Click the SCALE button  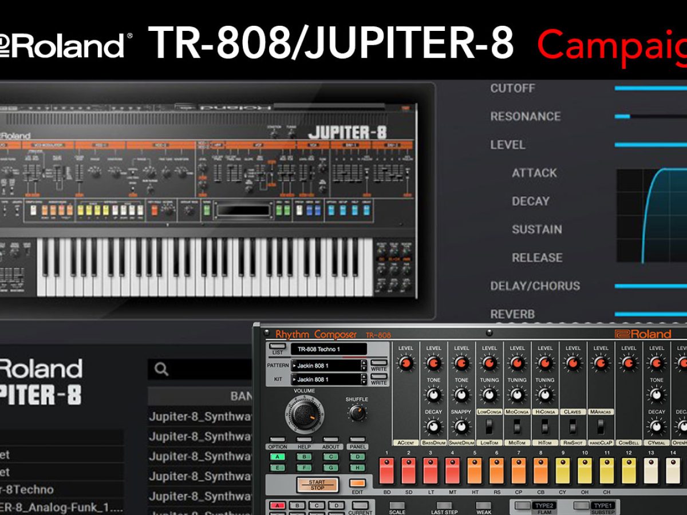[x=397, y=506]
